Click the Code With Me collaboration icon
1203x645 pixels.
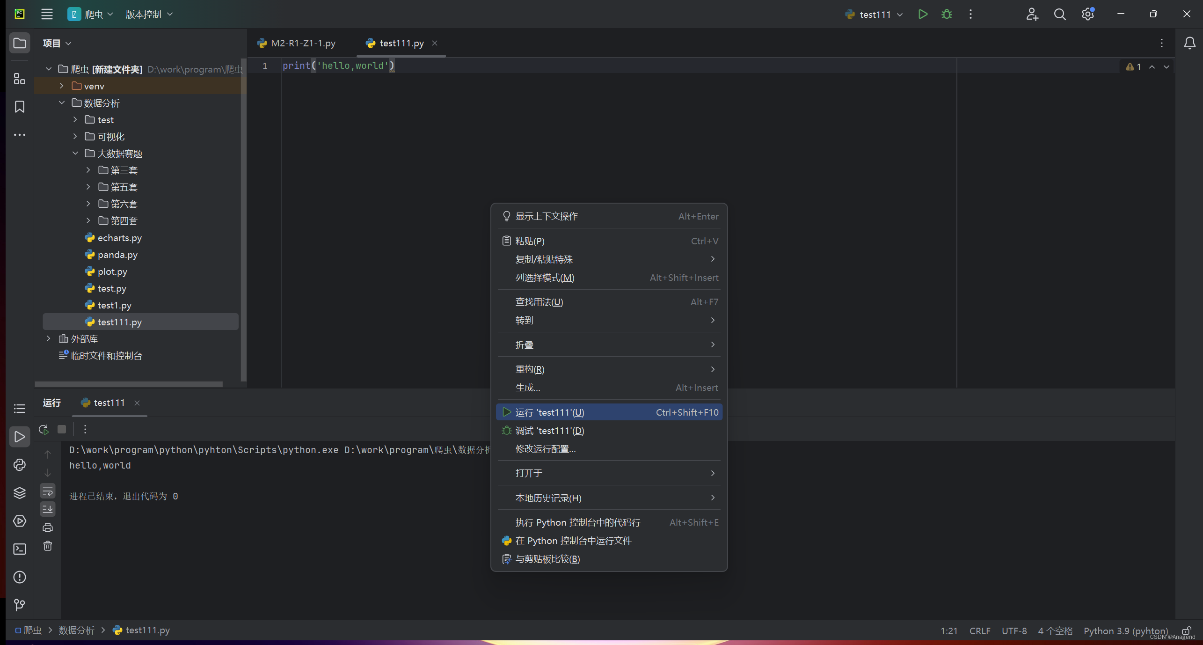1033,14
